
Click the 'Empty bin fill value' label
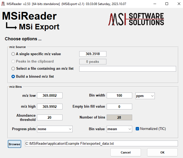click(89, 106)
